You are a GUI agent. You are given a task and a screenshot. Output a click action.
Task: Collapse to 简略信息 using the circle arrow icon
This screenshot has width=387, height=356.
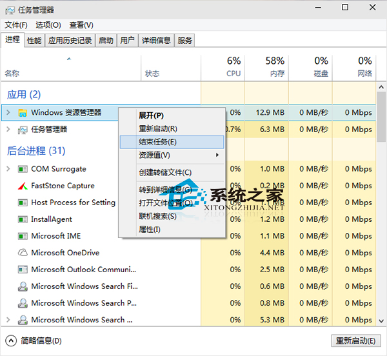pyautogui.click(x=11, y=341)
